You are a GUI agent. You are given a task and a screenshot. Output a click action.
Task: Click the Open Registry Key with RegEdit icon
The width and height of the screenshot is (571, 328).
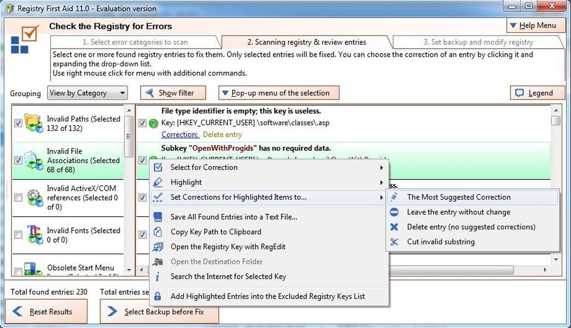[158, 247]
